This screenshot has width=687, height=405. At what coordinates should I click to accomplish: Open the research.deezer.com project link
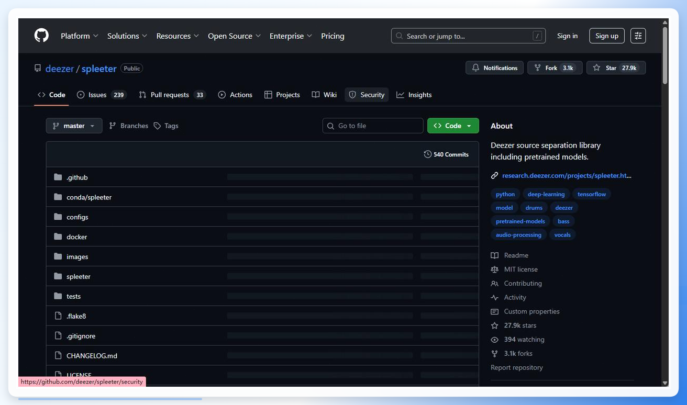(567, 176)
